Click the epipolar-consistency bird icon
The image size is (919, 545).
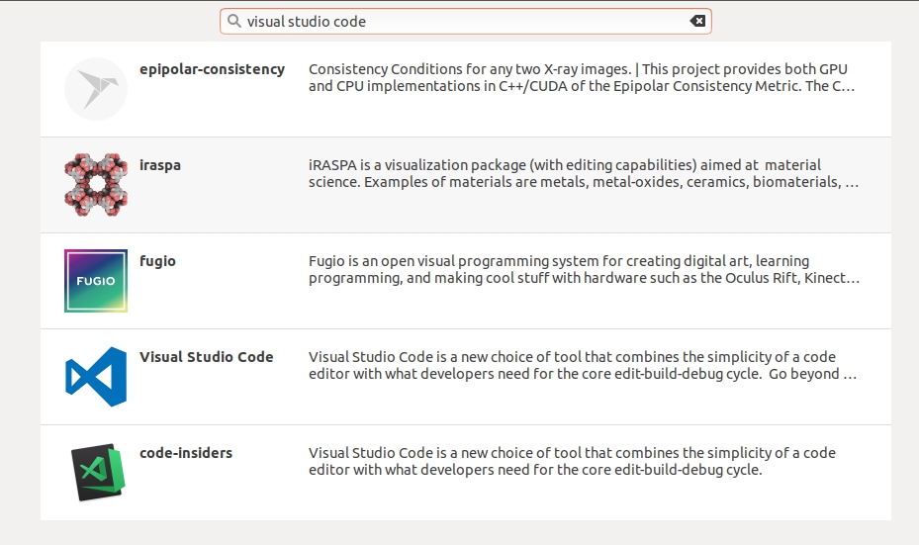[96, 89]
